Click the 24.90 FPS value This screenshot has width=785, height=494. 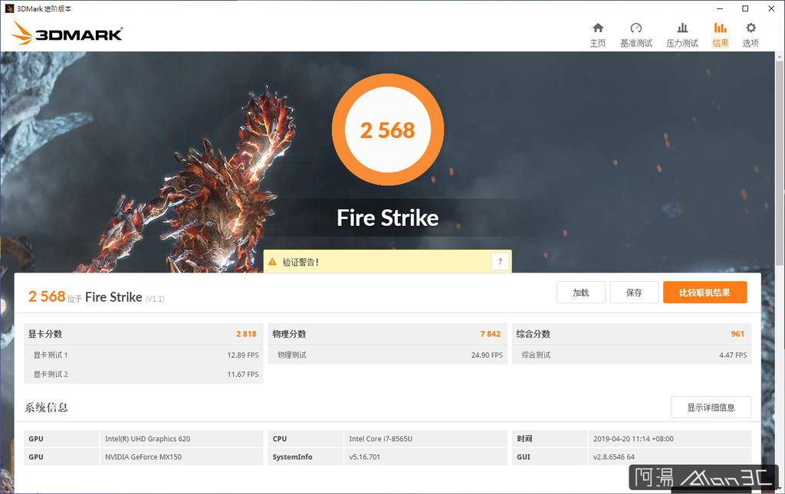(487, 355)
